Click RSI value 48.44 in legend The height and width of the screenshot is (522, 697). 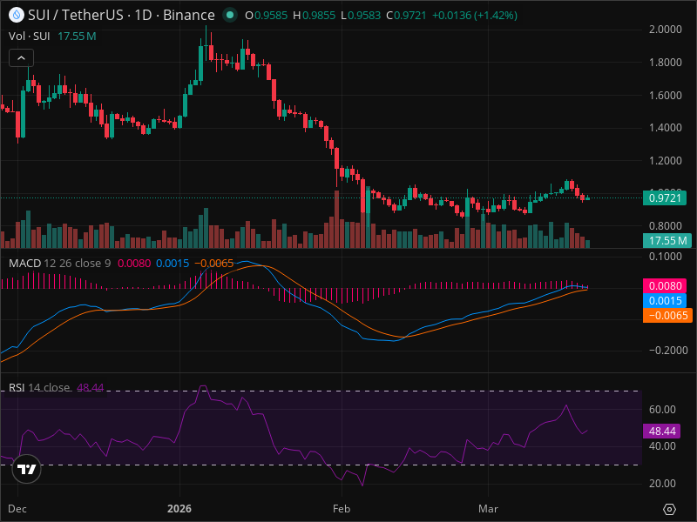point(91,387)
